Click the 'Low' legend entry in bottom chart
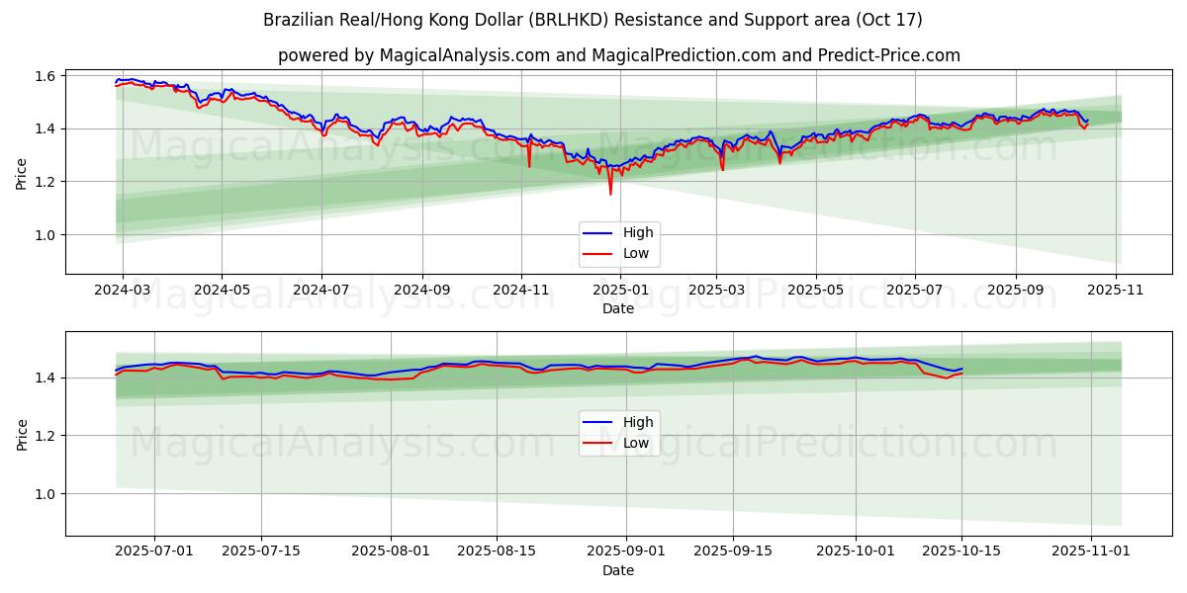This screenshot has height=593, width=1187. [635, 443]
